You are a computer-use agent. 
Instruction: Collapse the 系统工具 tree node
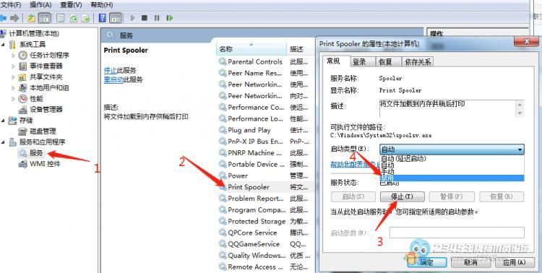[3, 44]
